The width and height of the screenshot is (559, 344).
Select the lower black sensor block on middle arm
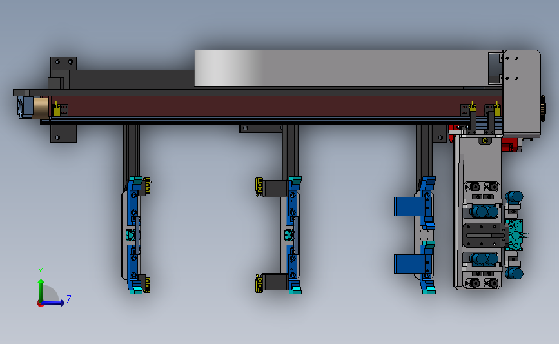point(275,281)
